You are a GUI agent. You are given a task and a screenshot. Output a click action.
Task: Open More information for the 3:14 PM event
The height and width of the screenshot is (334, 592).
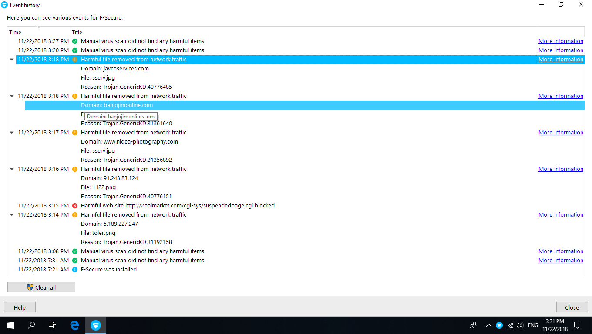point(561,215)
